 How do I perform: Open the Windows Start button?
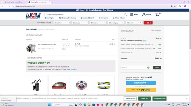[x=49, y=105]
